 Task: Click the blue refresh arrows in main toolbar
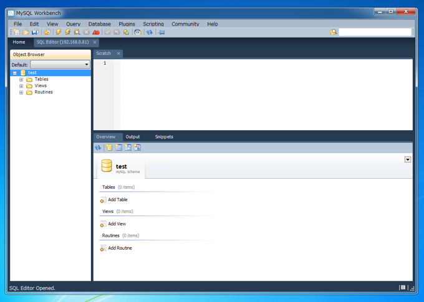(x=150, y=32)
